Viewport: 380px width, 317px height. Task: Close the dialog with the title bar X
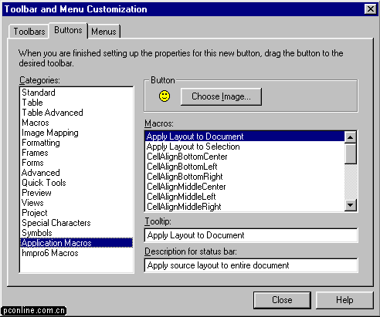click(x=371, y=9)
